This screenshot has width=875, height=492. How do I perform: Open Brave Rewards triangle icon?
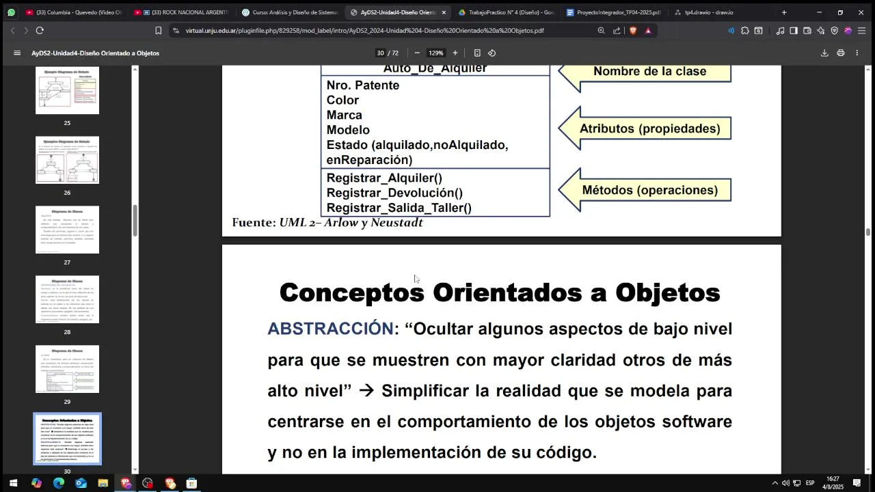(648, 30)
